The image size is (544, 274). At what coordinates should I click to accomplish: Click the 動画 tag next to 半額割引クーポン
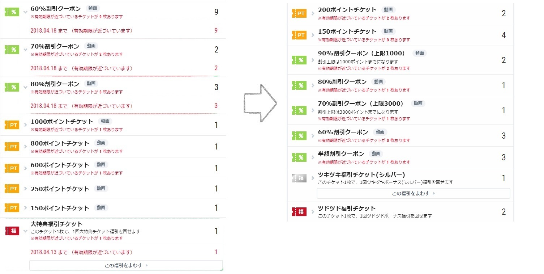coord(376,154)
